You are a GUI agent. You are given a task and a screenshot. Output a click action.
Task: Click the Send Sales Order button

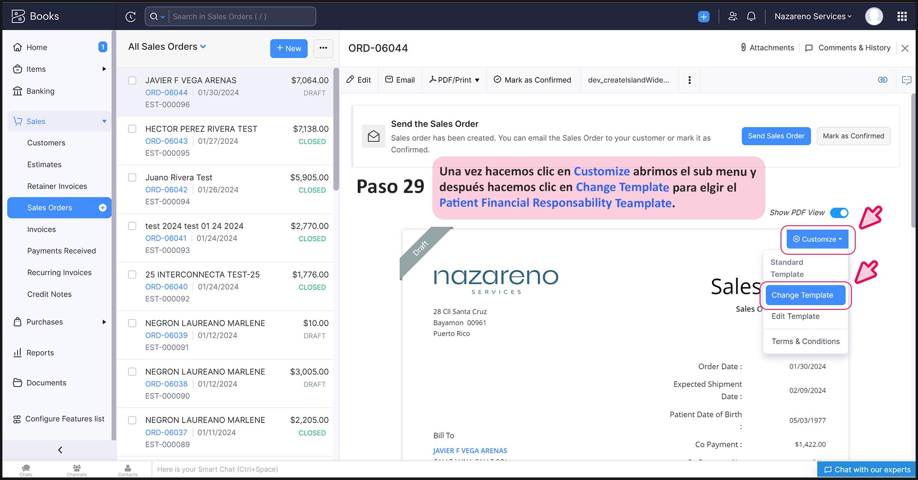pos(776,136)
